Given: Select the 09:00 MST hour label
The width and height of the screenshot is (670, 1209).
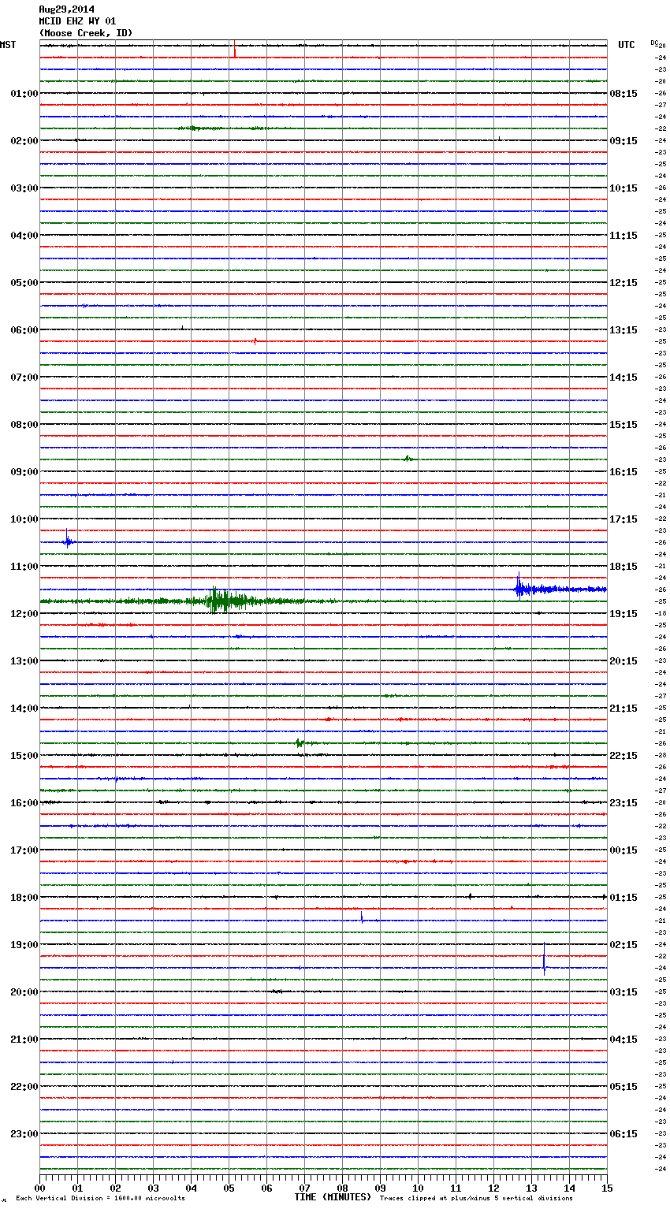Looking at the screenshot, I should 24,472.
